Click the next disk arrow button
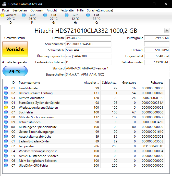Screen dimensions: 172x176 click(167, 31)
